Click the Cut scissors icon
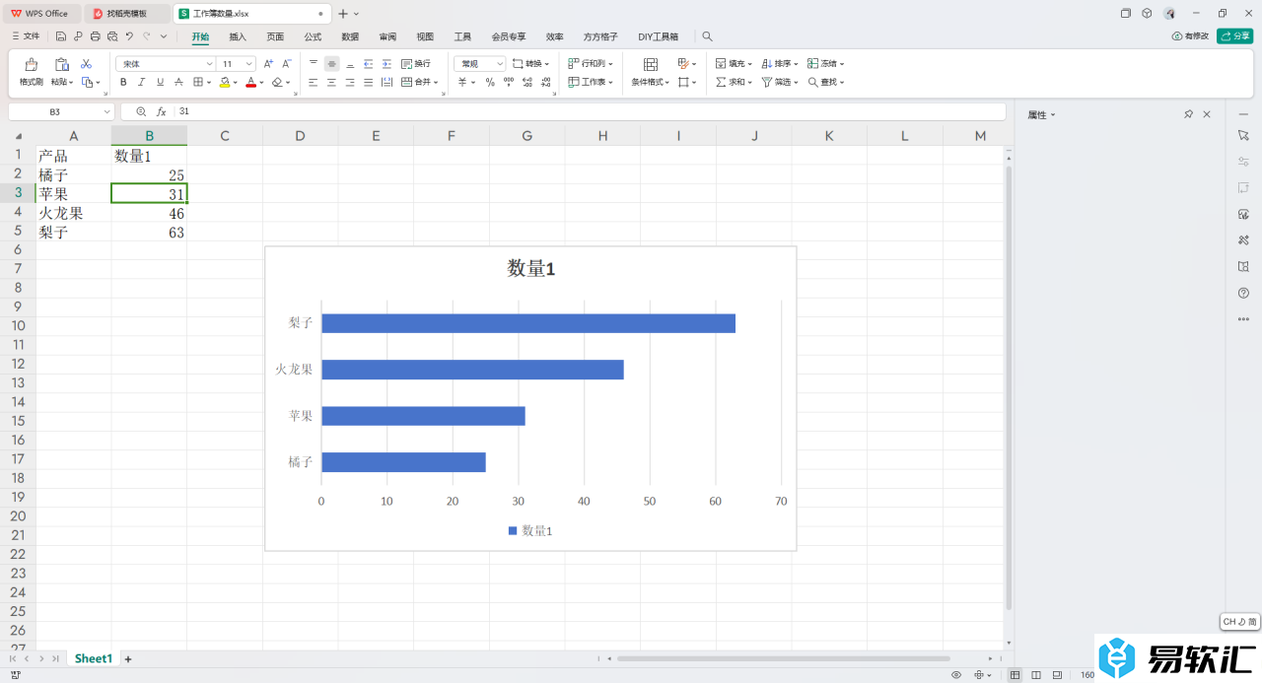Image resolution: width=1262 pixels, height=683 pixels. pyautogui.click(x=86, y=63)
